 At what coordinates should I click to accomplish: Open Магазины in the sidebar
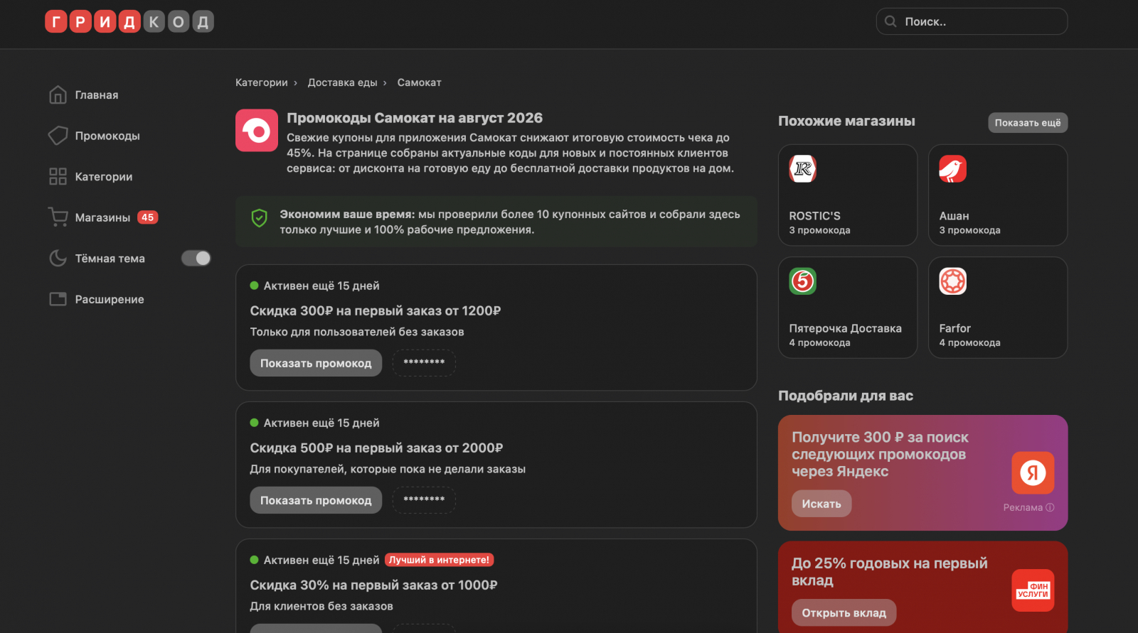103,217
